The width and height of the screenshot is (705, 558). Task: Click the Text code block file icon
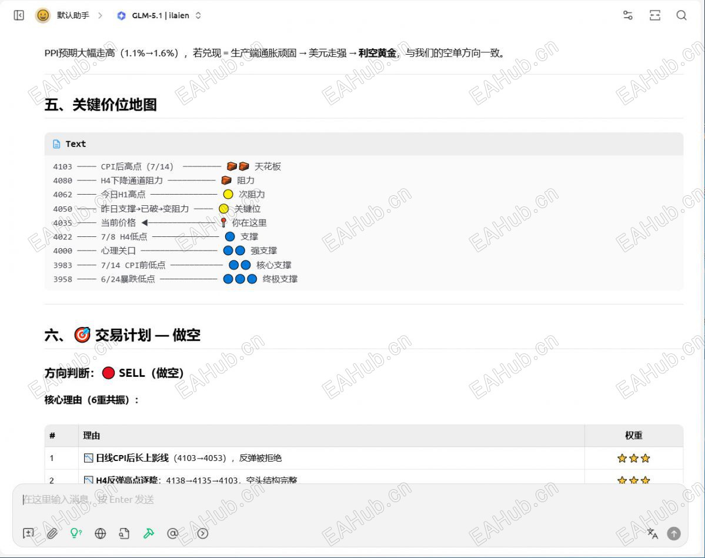point(56,144)
